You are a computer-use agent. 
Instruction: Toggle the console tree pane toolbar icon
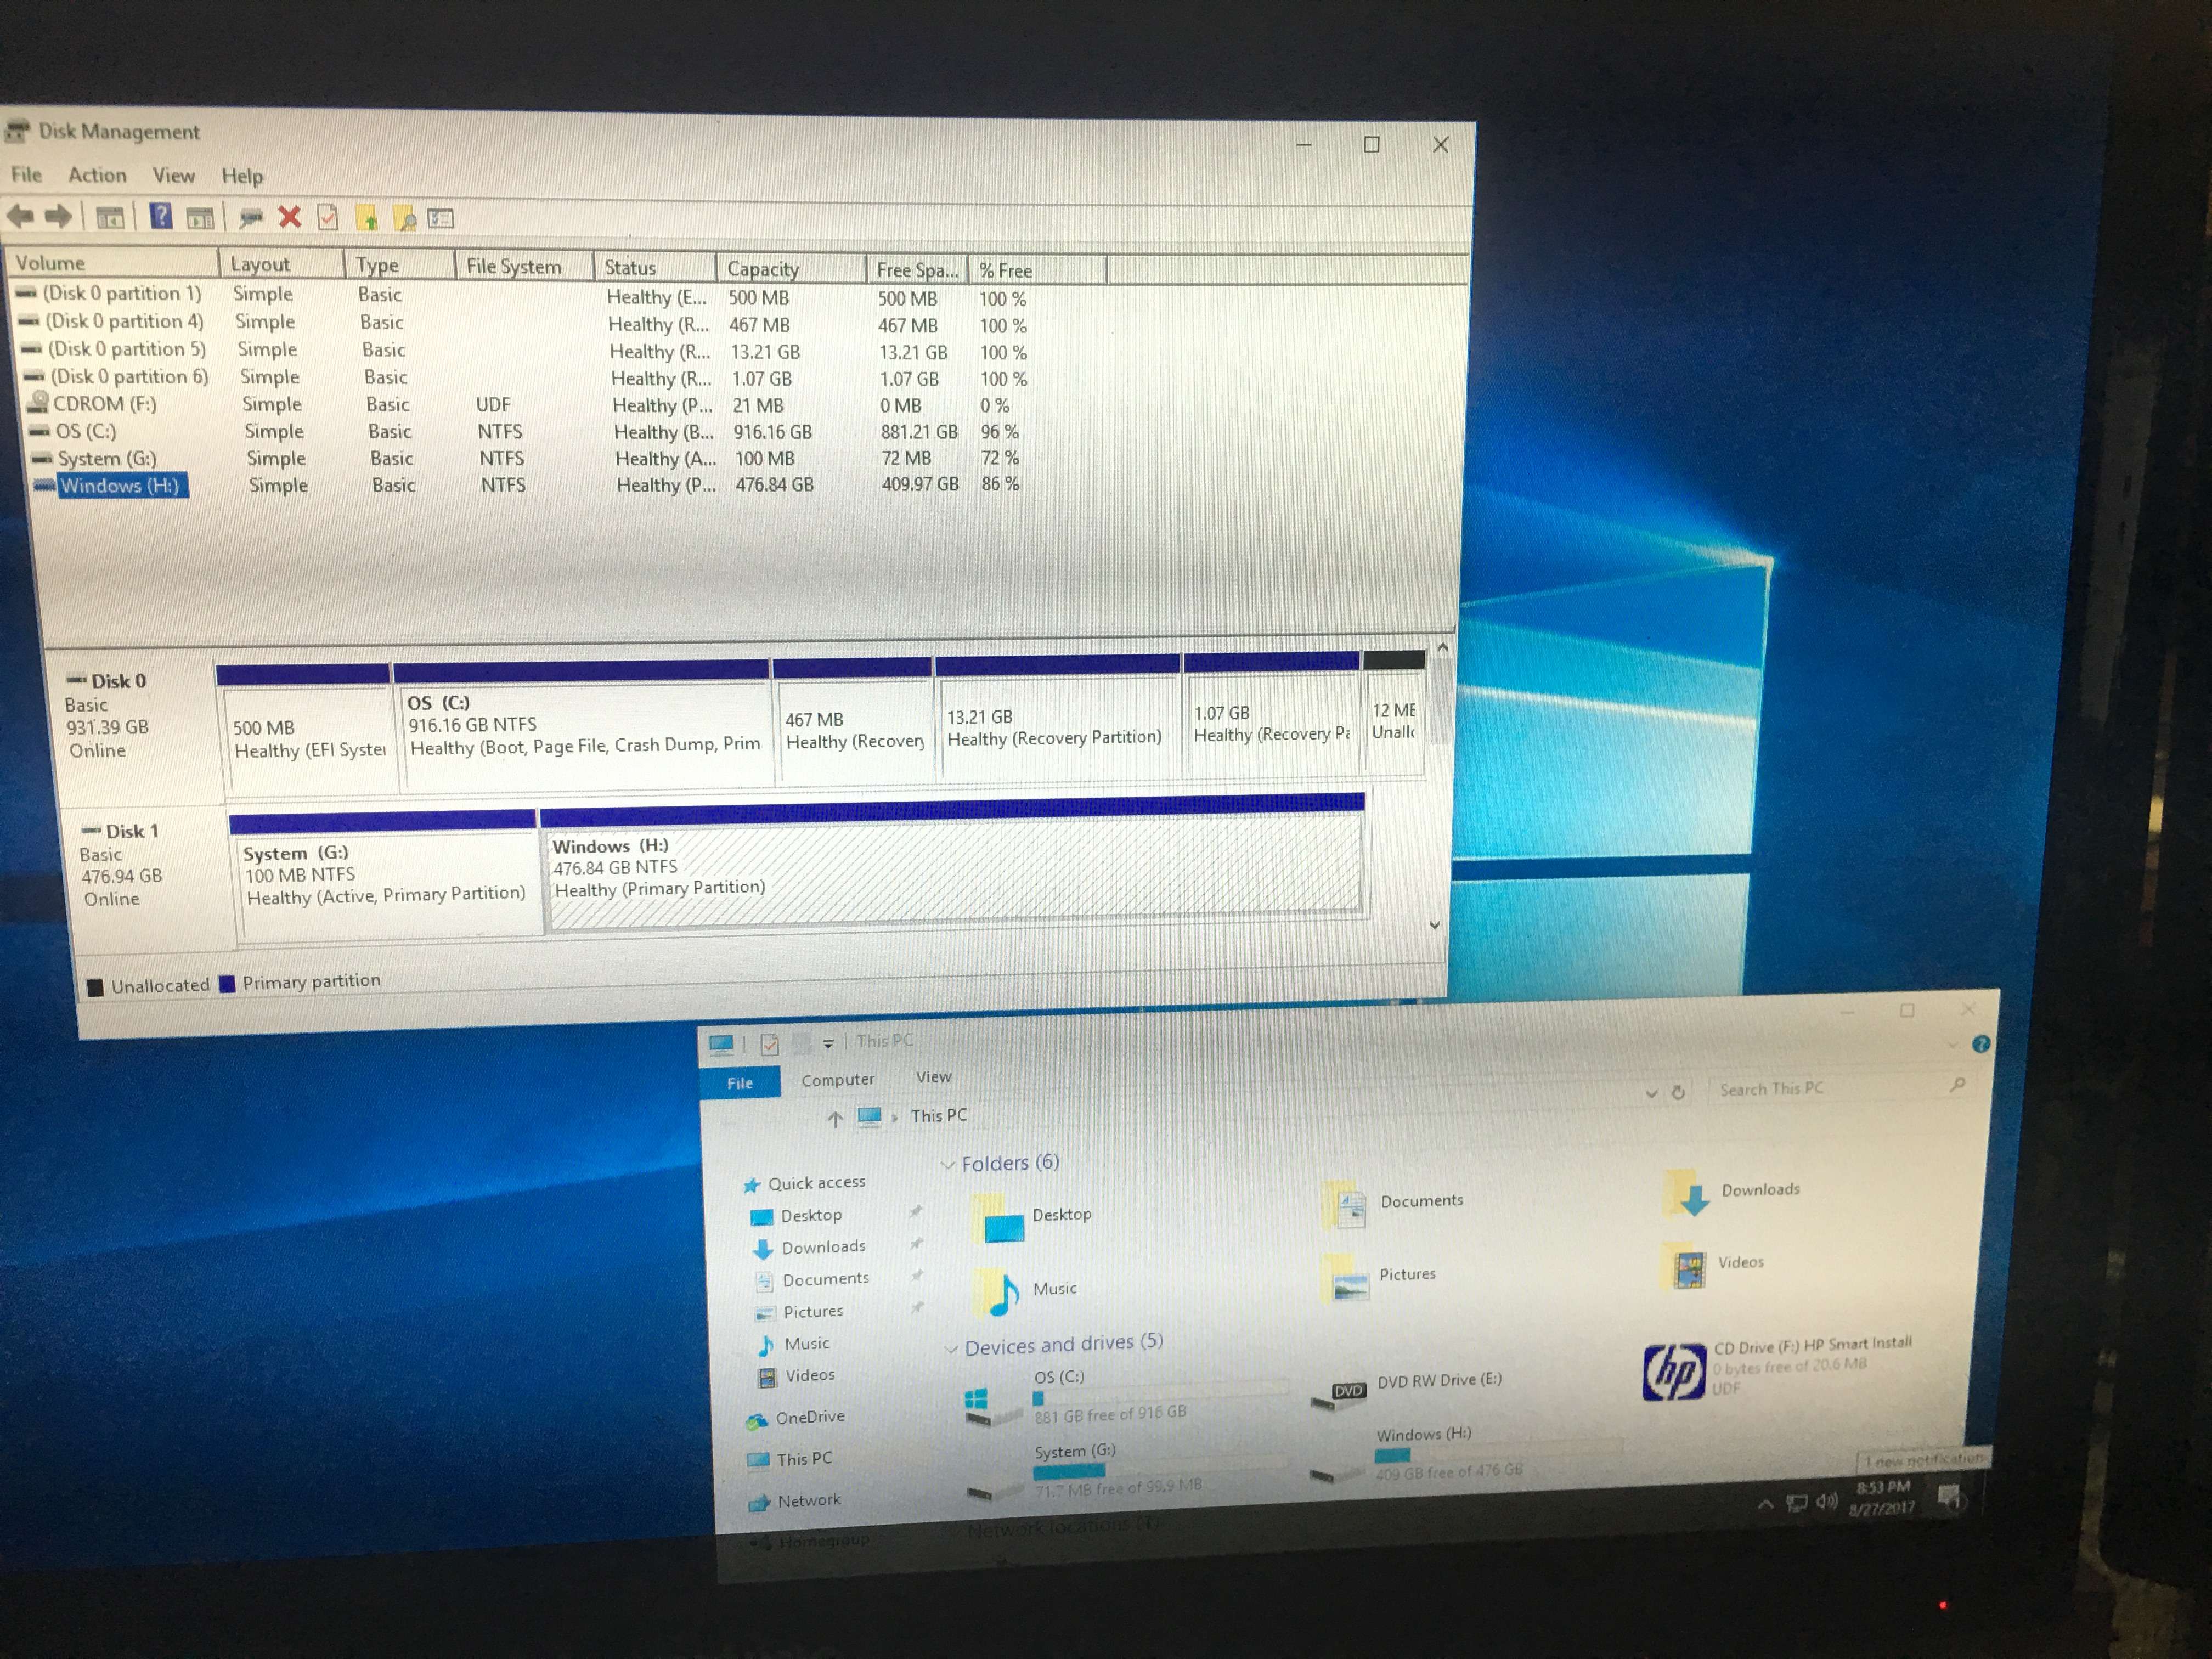110,217
